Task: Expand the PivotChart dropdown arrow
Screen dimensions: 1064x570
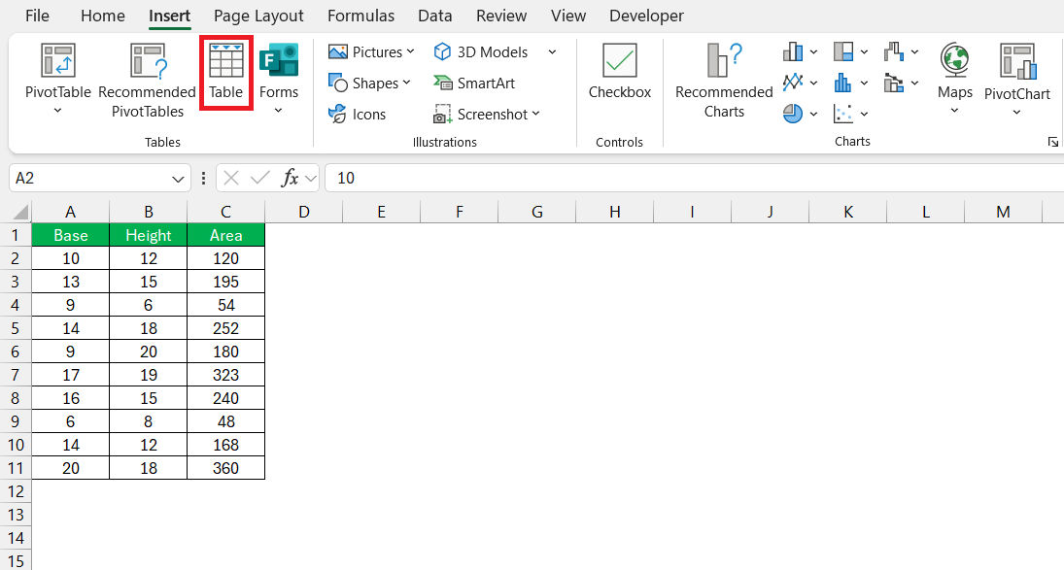Action: click(1016, 113)
